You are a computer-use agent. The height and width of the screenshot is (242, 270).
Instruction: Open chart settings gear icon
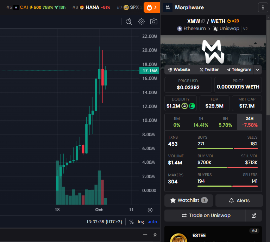[142, 22]
